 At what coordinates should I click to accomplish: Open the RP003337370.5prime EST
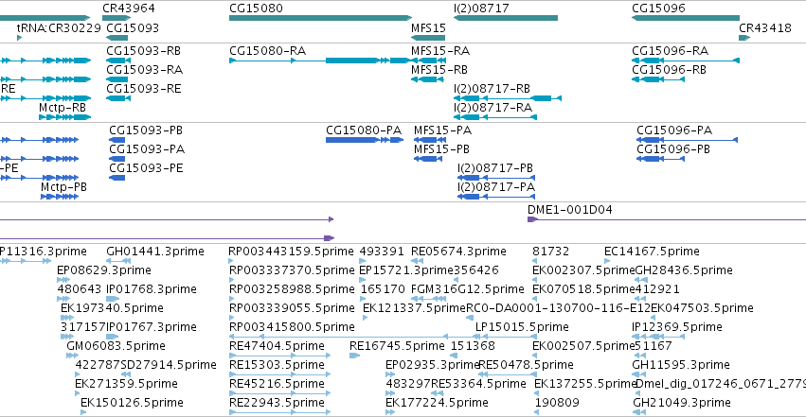point(292,270)
